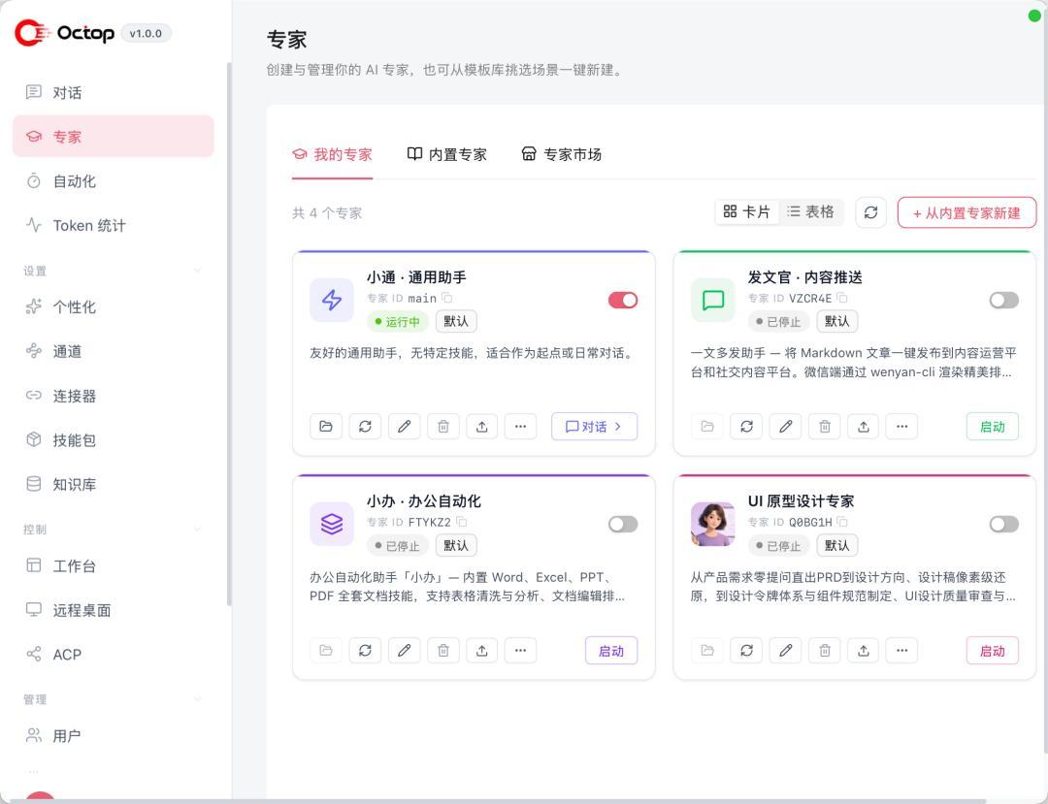The height and width of the screenshot is (804, 1048).
Task: Edit the 发文官·内容推送 expert
Action: tap(785, 426)
